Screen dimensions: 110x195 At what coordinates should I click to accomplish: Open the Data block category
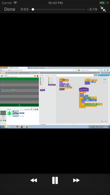click(42, 85)
